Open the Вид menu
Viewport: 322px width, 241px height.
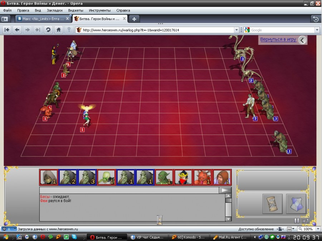pyautogui.click(x=38, y=10)
